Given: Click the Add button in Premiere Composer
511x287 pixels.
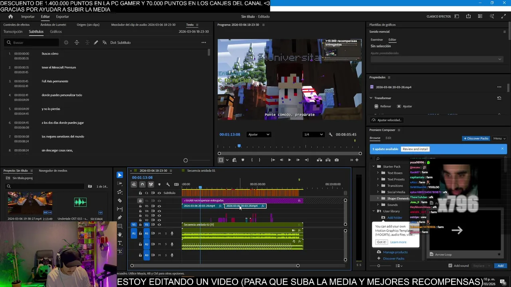Looking at the screenshot, I should click(500, 265).
